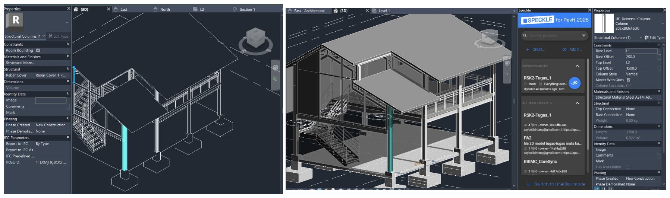Screen dimensions: 670x198
Task: Switch to the North view tab
Action: coord(165,10)
